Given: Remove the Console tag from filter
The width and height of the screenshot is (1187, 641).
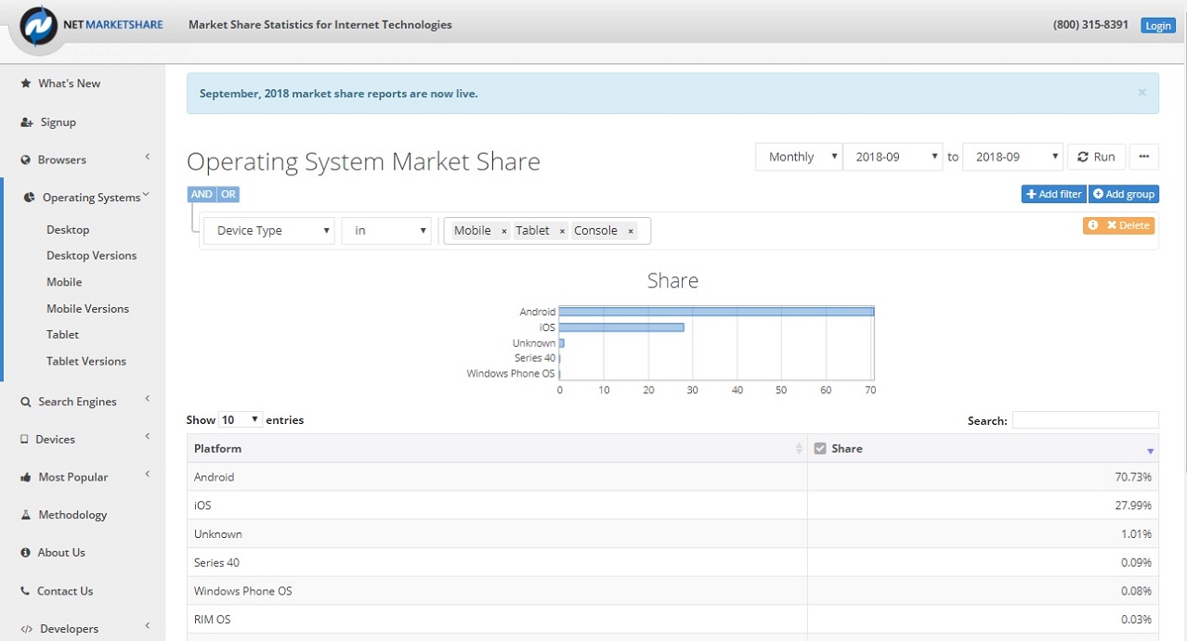Looking at the screenshot, I should tap(631, 231).
